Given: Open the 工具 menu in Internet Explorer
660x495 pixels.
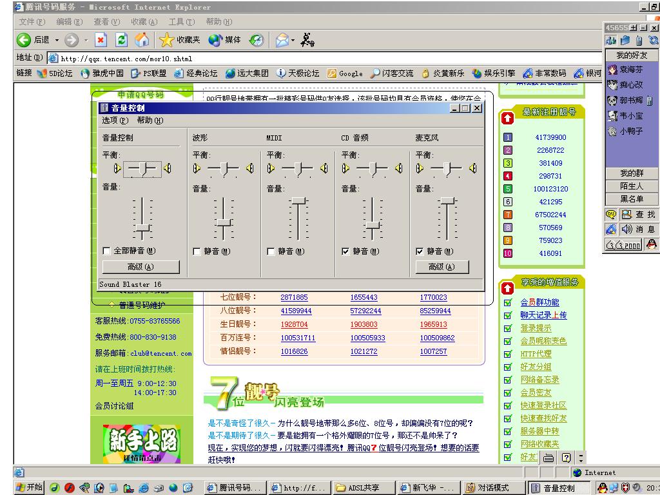Looking at the screenshot, I should (180, 22).
